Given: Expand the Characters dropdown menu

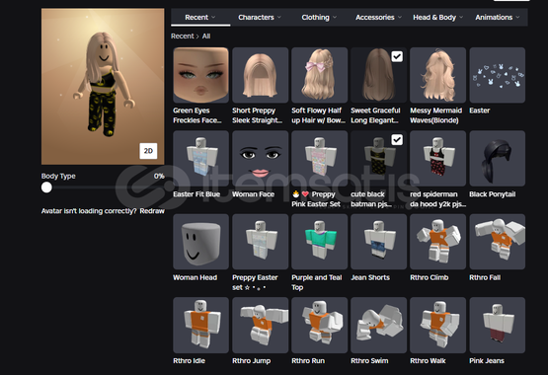Looking at the screenshot, I should point(260,17).
